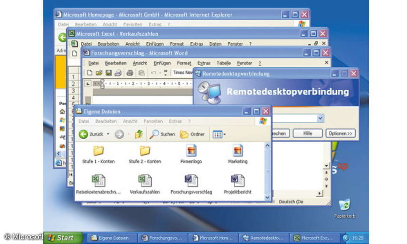
Task: Open the Favoriten menu in Eigene Dateien
Action: [153, 121]
